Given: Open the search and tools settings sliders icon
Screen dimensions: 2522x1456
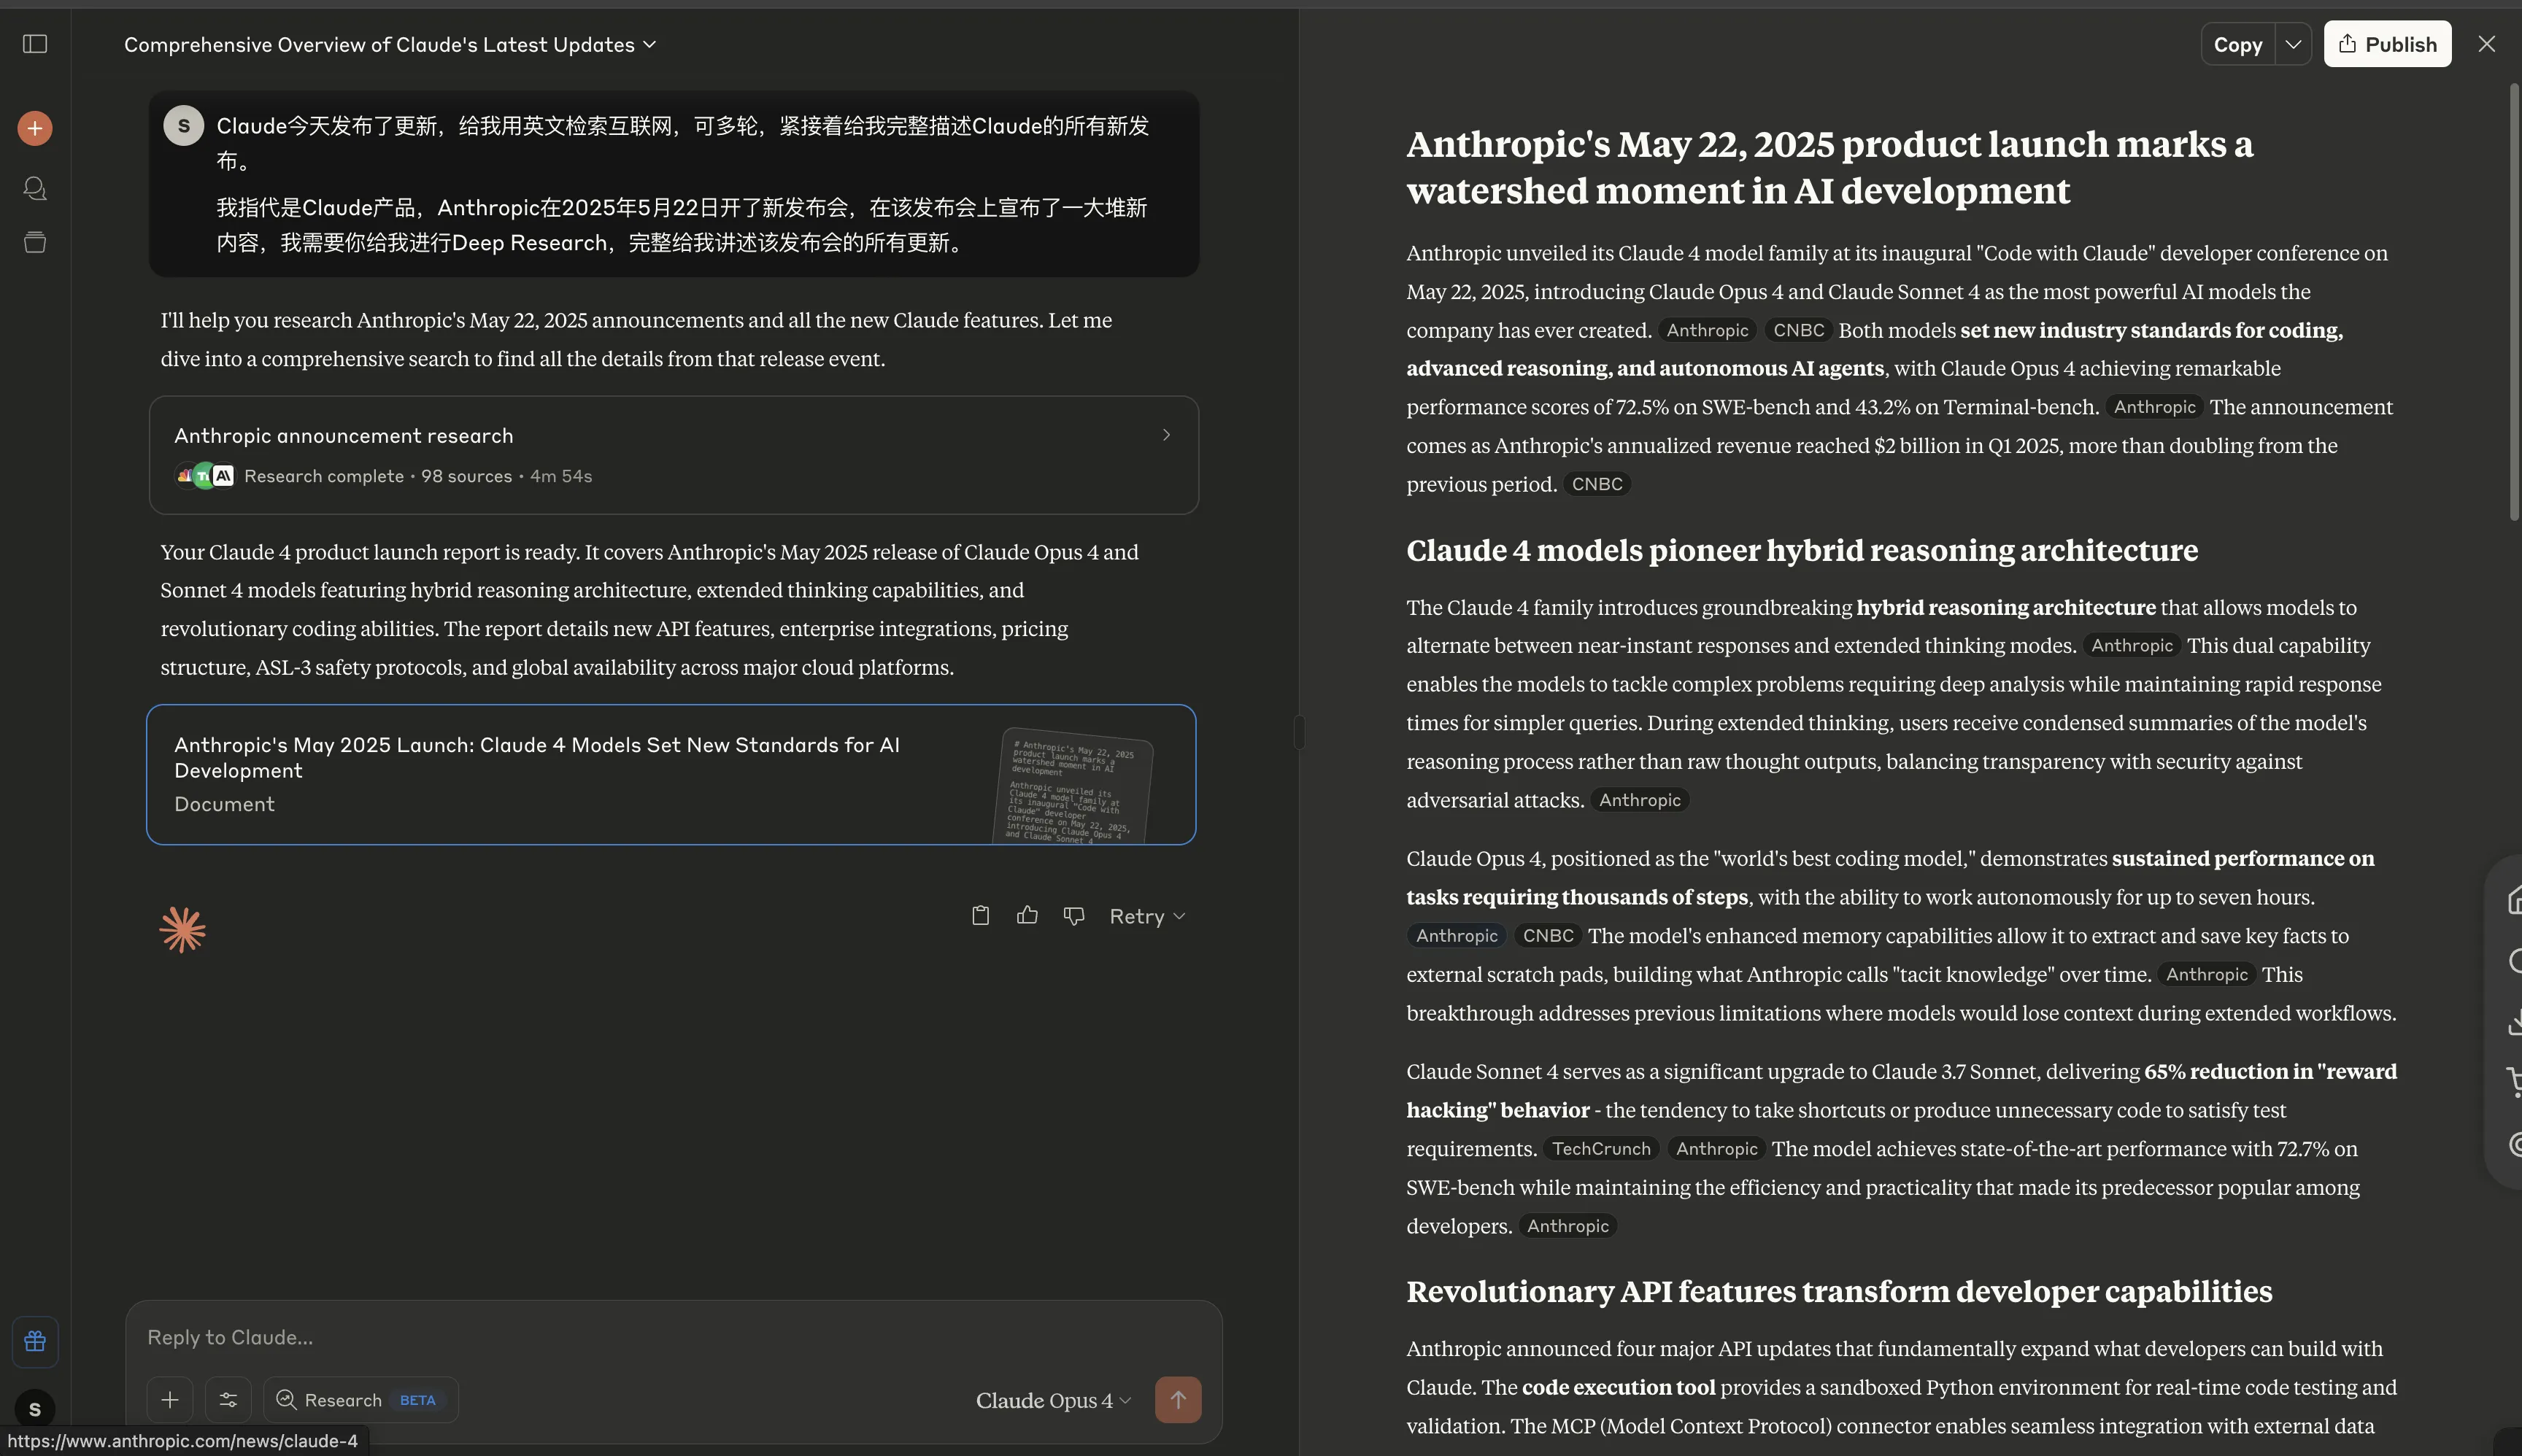Looking at the screenshot, I should tap(228, 1400).
